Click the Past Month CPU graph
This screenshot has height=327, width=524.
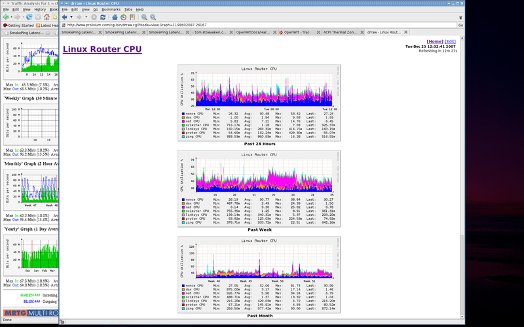point(259,275)
